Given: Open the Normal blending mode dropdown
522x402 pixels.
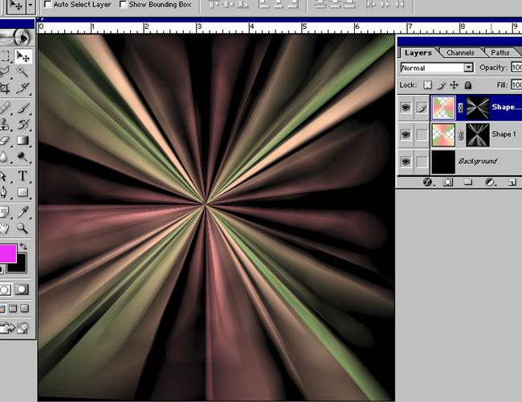Looking at the screenshot, I should [468, 68].
